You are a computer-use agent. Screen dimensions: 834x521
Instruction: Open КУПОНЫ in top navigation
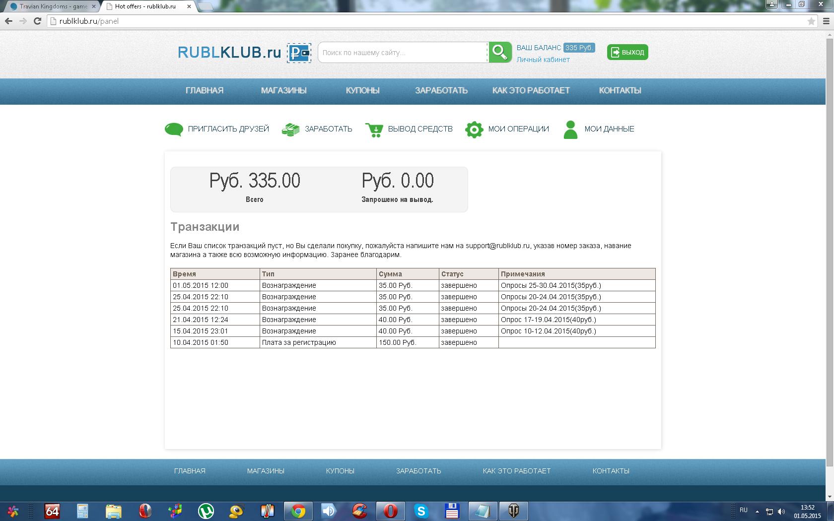coord(363,90)
